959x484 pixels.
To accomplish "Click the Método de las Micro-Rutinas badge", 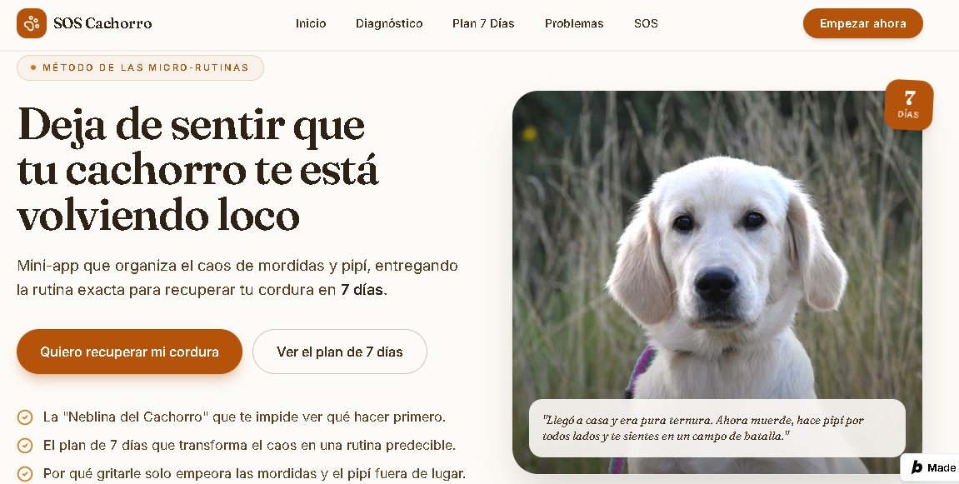I will pyautogui.click(x=140, y=67).
